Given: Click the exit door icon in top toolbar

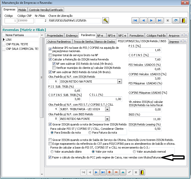Looking at the screenshot, I should pyautogui.click(x=183, y=21).
